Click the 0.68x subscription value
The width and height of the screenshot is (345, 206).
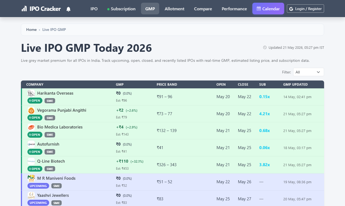265,131
